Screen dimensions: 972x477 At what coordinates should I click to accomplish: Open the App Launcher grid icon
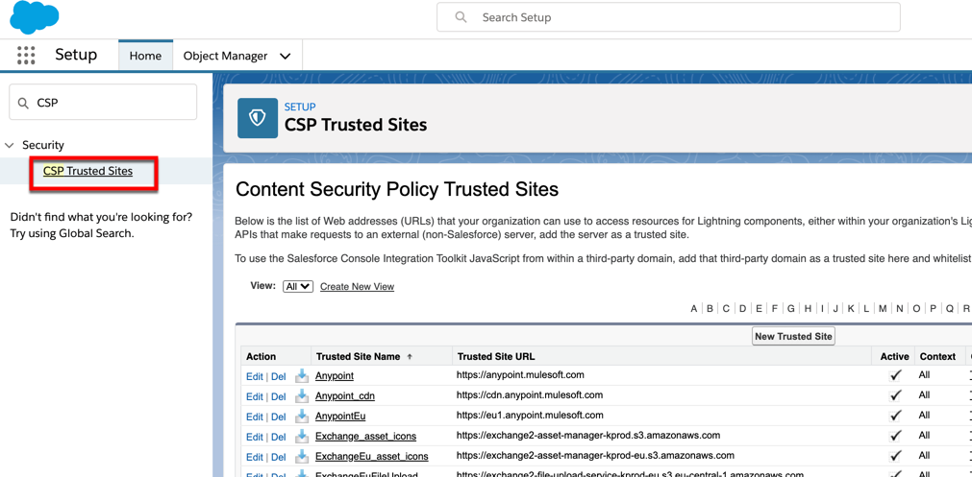[x=26, y=56]
